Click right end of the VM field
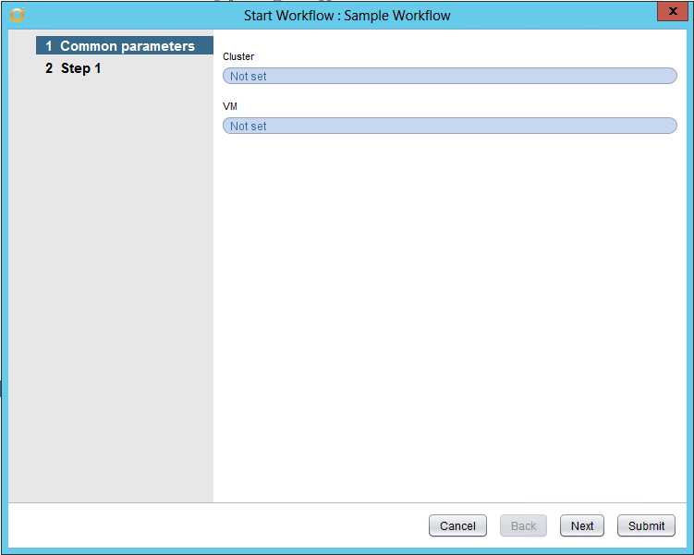Viewport: 694px width, 555px height. pos(665,126)
